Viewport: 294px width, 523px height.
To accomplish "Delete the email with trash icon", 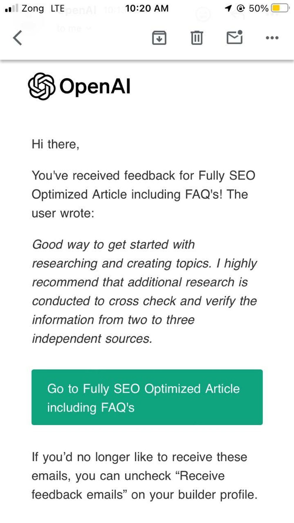I will point(197,38).
